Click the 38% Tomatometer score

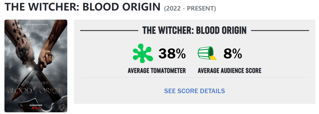[172, 54]
